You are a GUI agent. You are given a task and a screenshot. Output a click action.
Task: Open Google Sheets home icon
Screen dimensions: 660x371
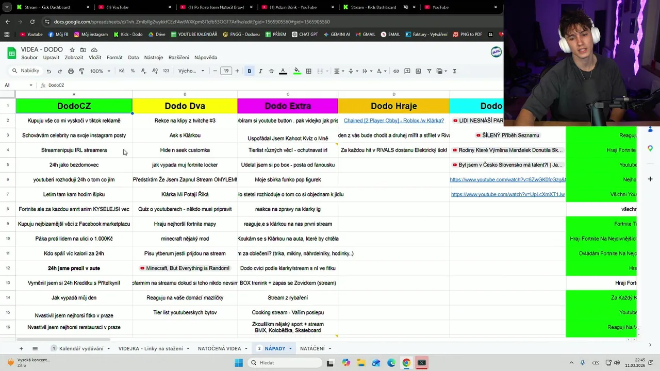[x=11, y=53]
